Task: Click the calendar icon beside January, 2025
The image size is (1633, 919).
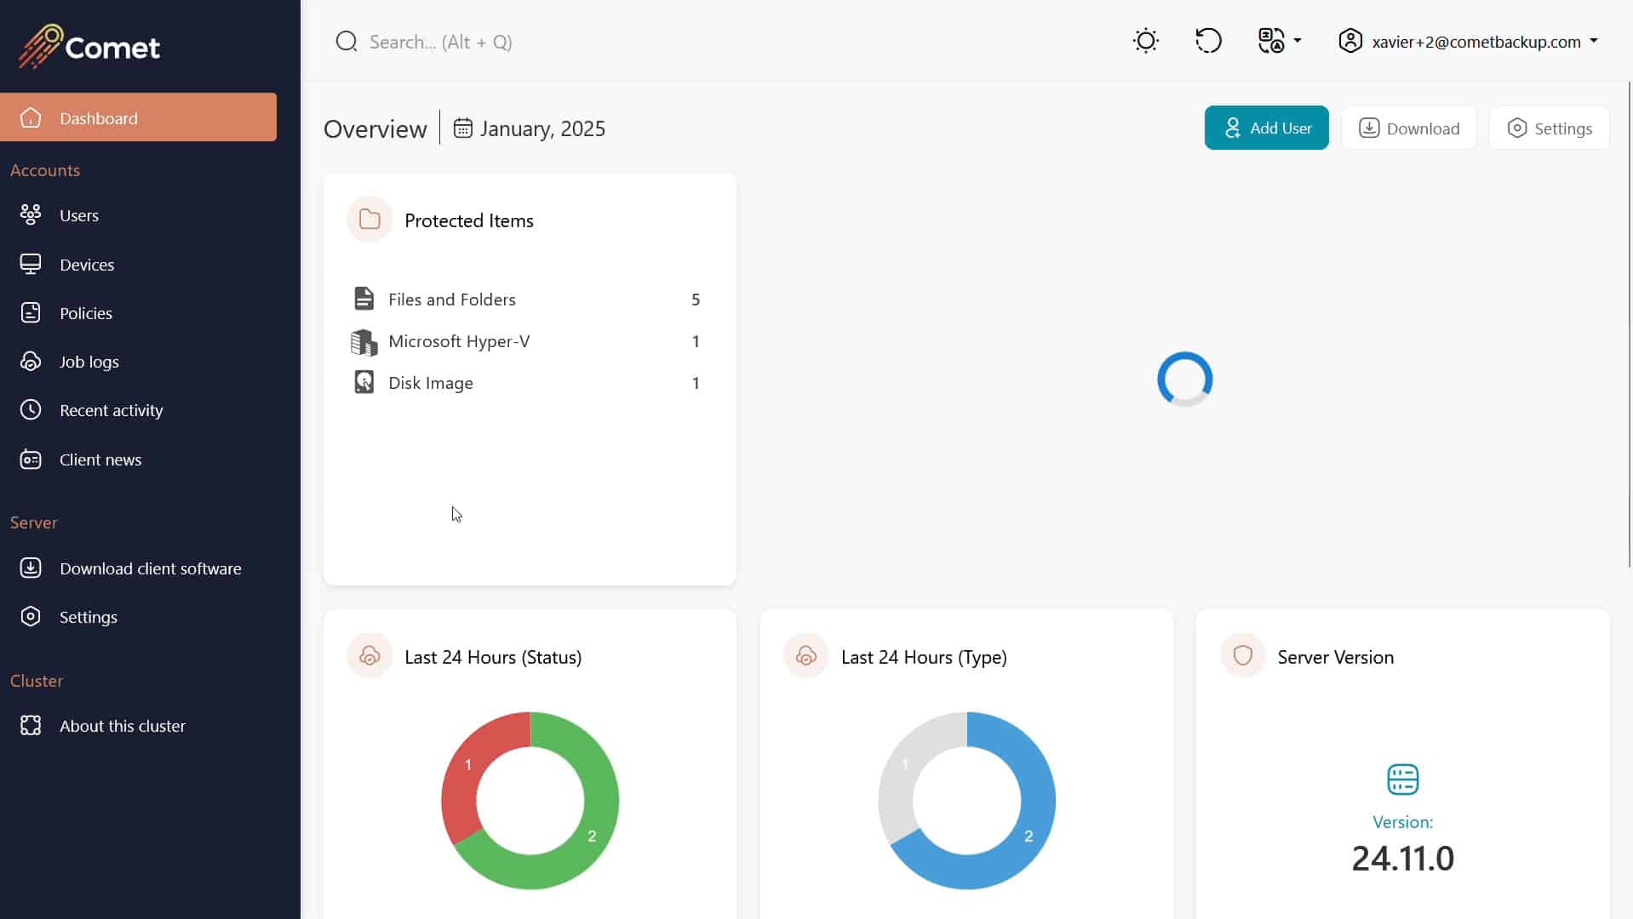Action: (x=462, y=128)
